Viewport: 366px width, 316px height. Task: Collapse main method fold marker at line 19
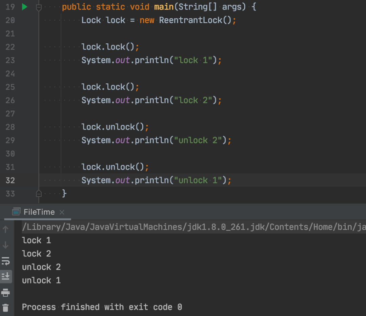point(39,7)
